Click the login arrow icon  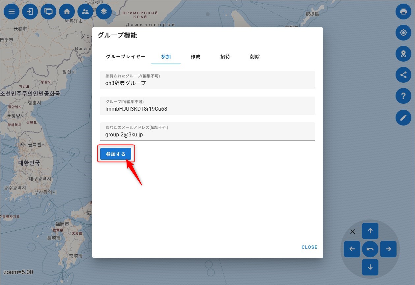[30, 12]
